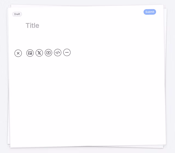
Task: Insert an image using the picture icon
Action: click(30, 53)
